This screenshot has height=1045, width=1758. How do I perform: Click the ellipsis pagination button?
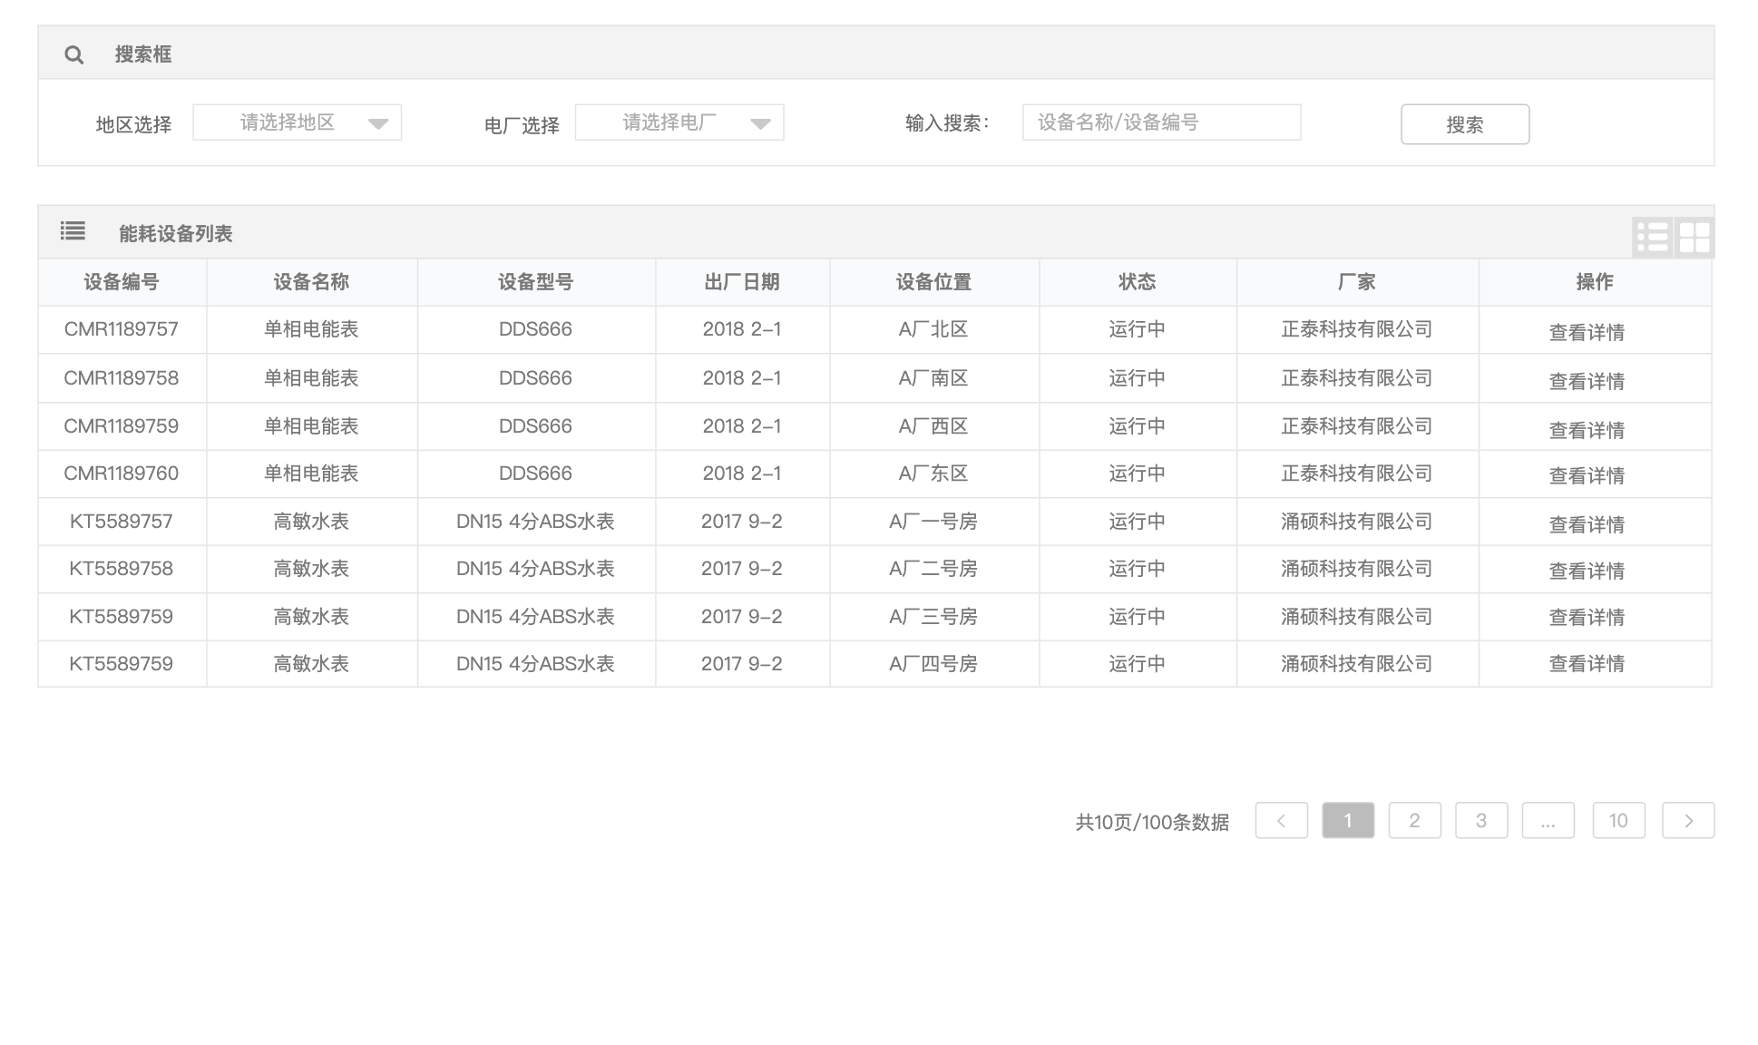pyautogui.click(x=1548, y=820)
